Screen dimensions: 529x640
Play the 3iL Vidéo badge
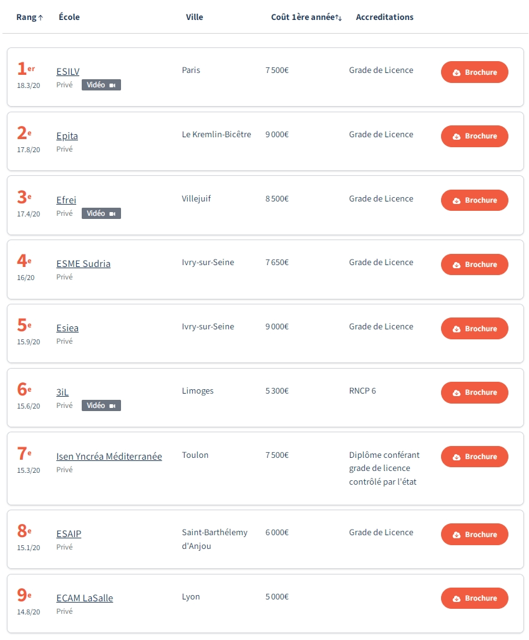[101, 405]
